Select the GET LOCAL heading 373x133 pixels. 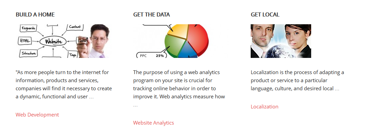pyautogui.click(x=265, y=14)
